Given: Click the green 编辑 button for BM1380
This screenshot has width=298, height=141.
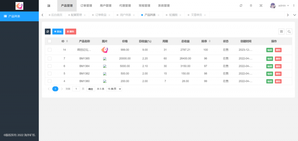Looking at the screenshot, I should point(269,81).
